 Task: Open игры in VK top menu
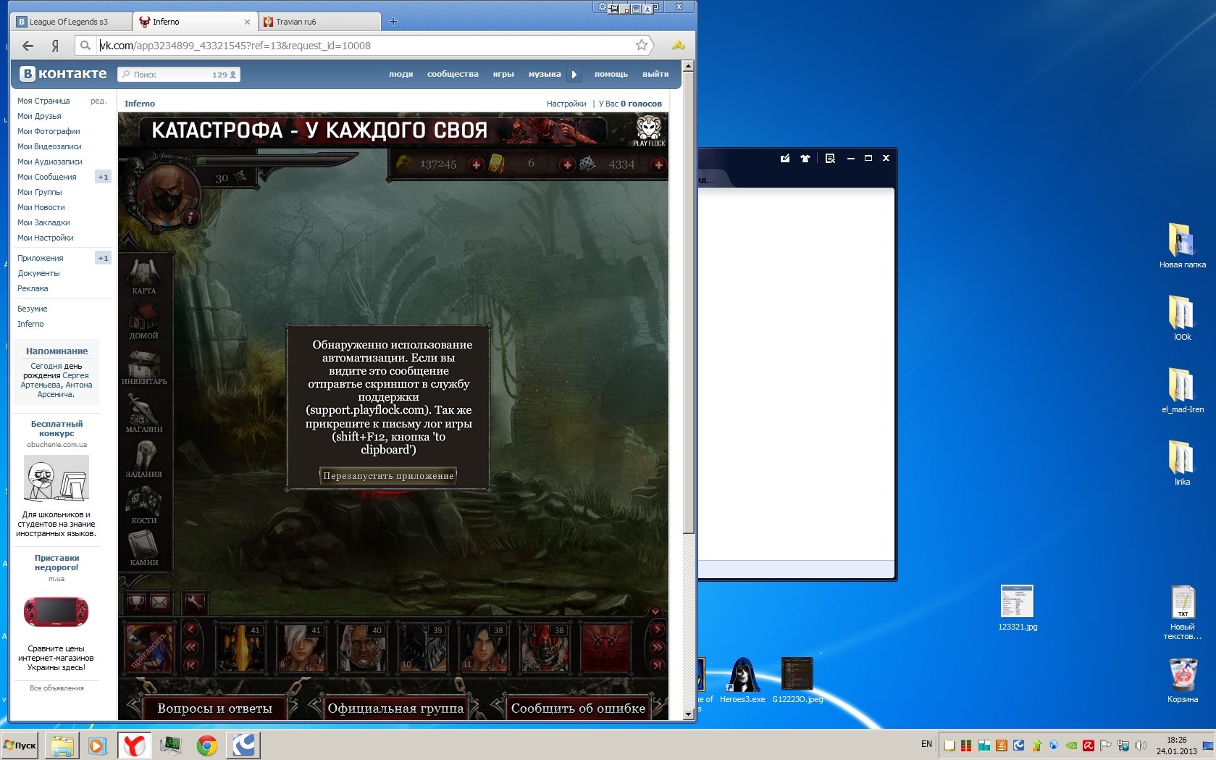pos(503,74)
